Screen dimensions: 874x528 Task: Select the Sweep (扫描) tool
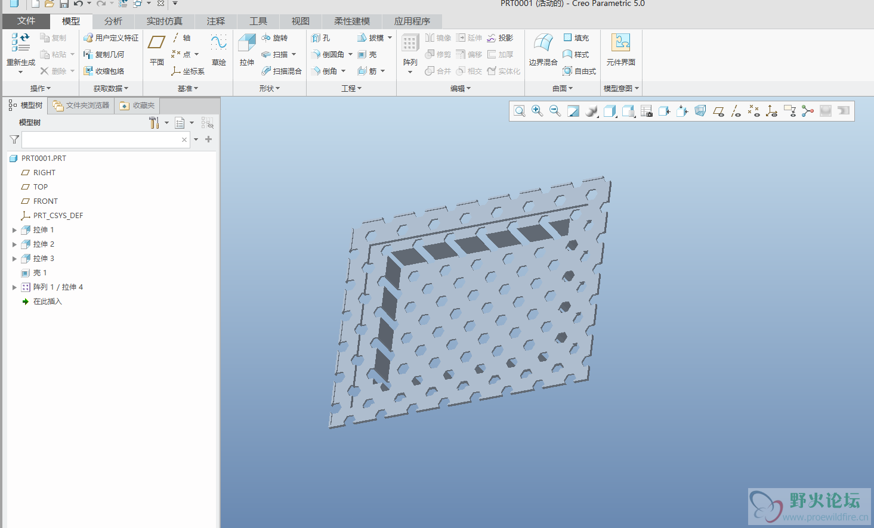pos(274,54)
